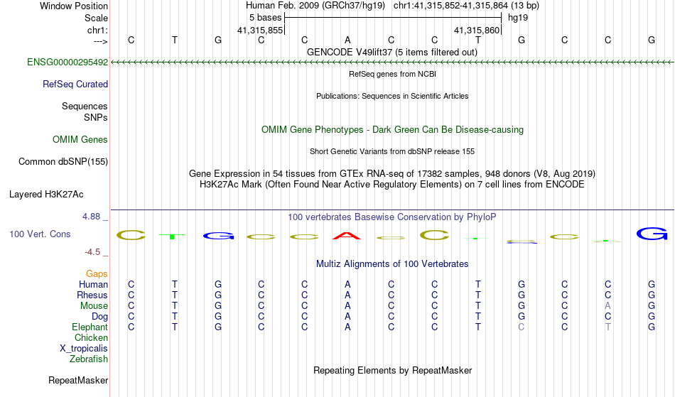The image size is (675, 397).
Task: Click the ENSG00000295492 green gene arrow line
Action: (x=392, y=62)
